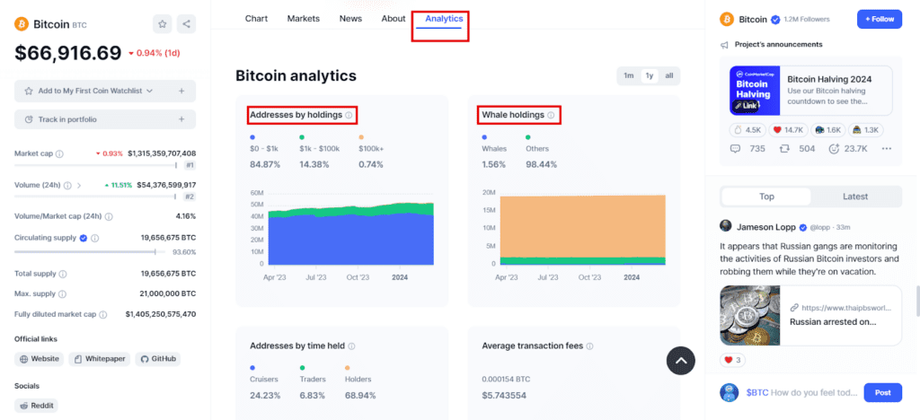This screenshot has height=420, width=920.
Task: Click the comment icon showing 735
Action: [x=735, y=149]
